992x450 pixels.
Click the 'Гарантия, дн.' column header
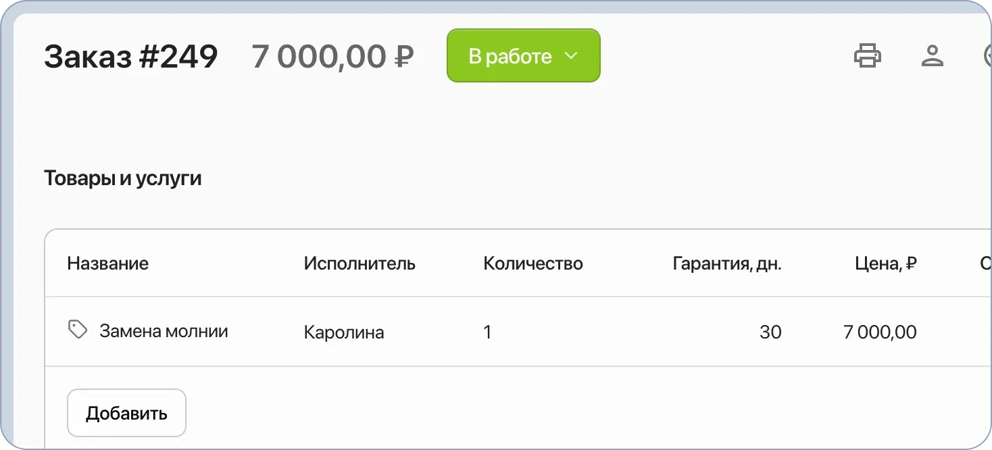point(726,264)
